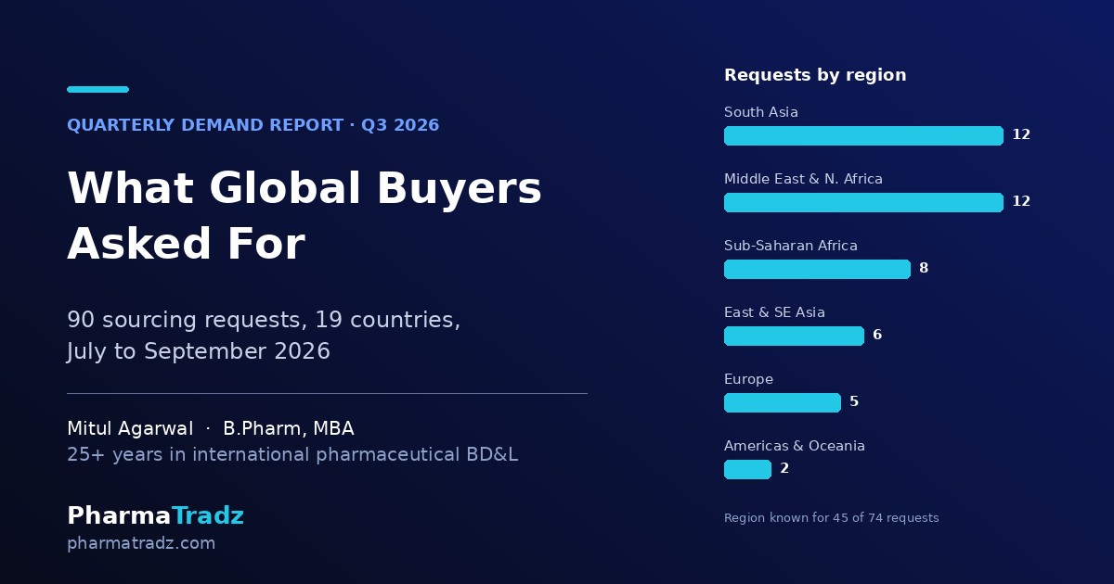This screenshot has width=1114, height=584.
Task: Click the value 12 beside South Asia bar
Action: (x=1021, y=135)
